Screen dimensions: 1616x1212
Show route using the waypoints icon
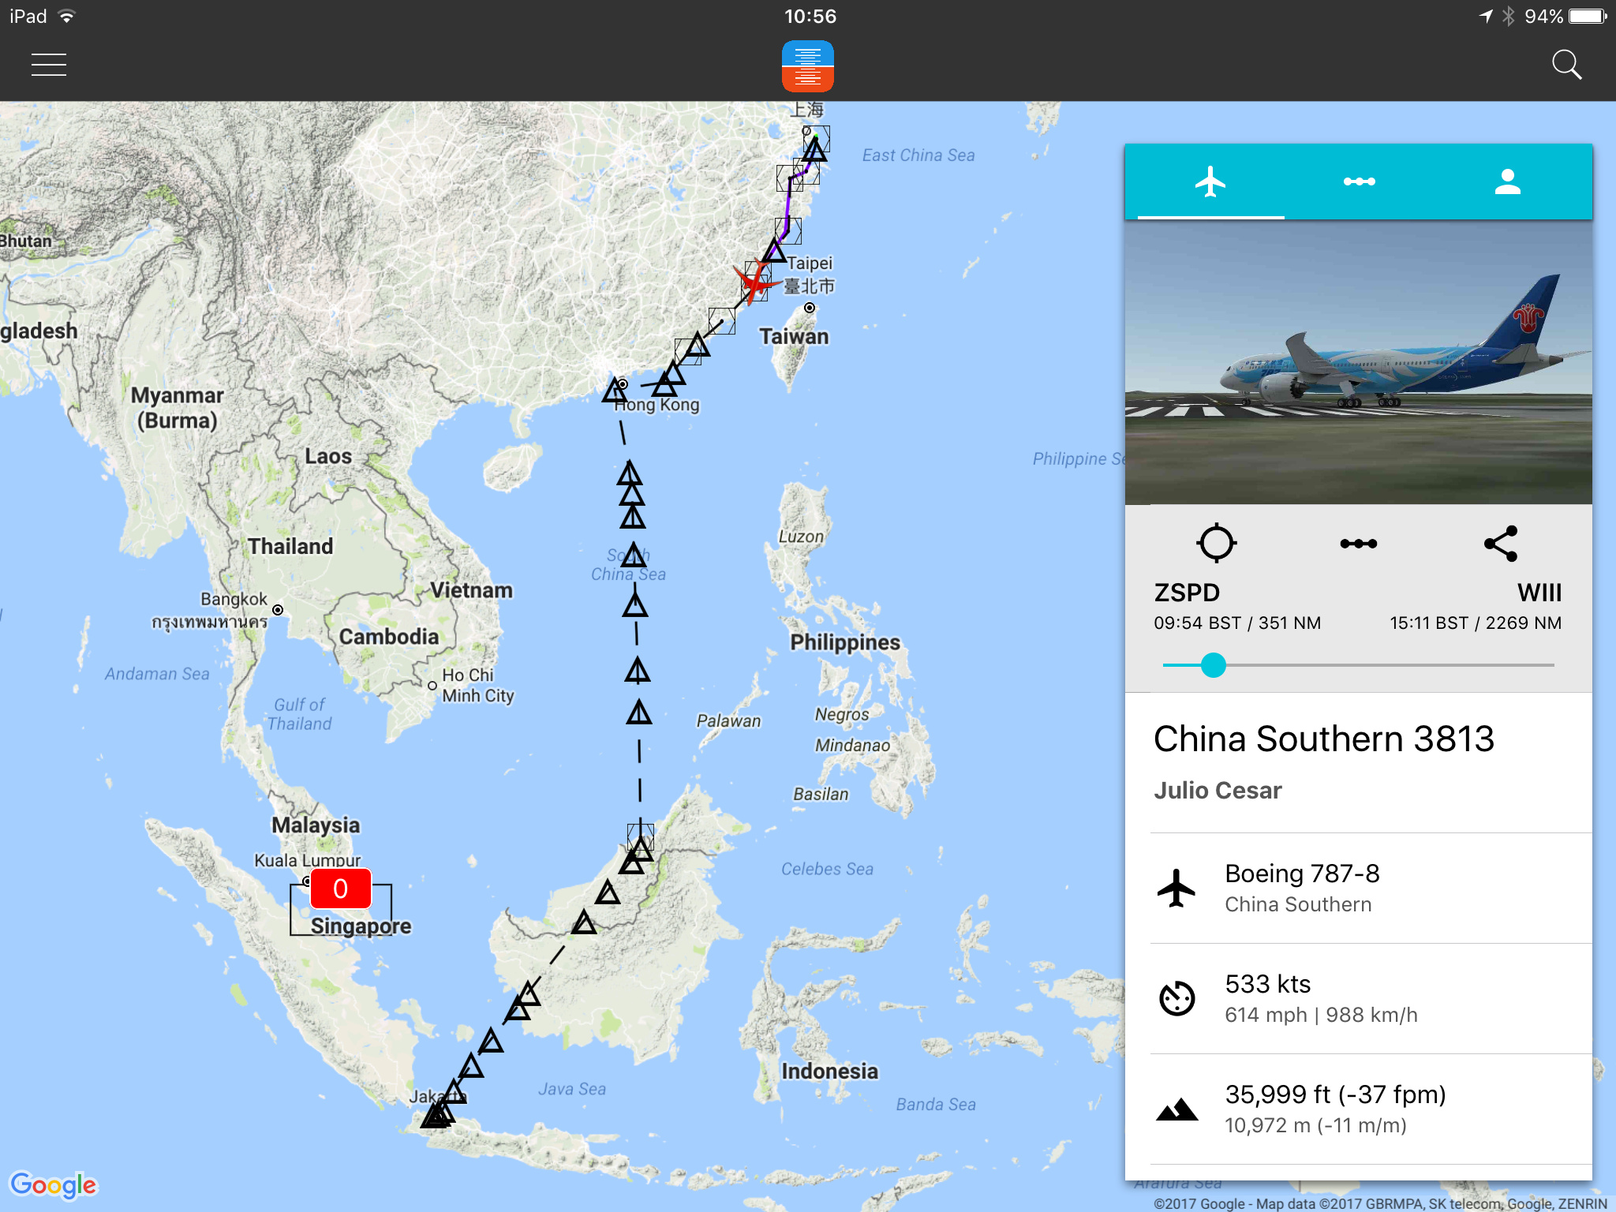(x=1359, y=544)
